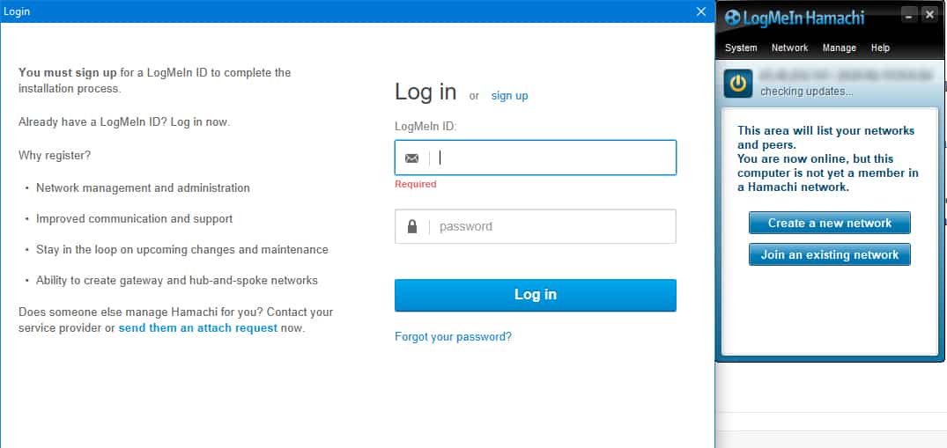Click the envelope icon in the ID field
Viewport: 947px width, 448px height.
coord(411,158)
